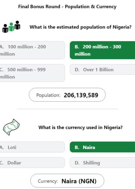
Task: Select answer A, 100 million - 200 million
Action: point(32,50)
